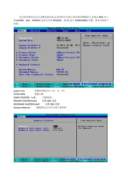Toggle the highlighted Numlock value

click(55, 126)
